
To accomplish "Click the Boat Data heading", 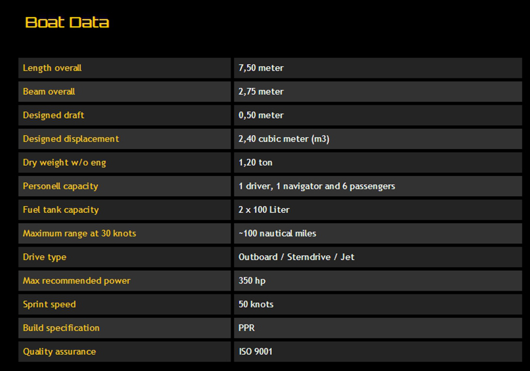I will [x=67, y=22].
